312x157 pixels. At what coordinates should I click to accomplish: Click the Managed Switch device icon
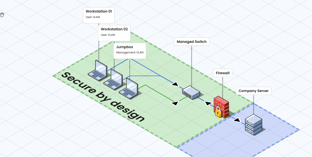tap(191, 93)
